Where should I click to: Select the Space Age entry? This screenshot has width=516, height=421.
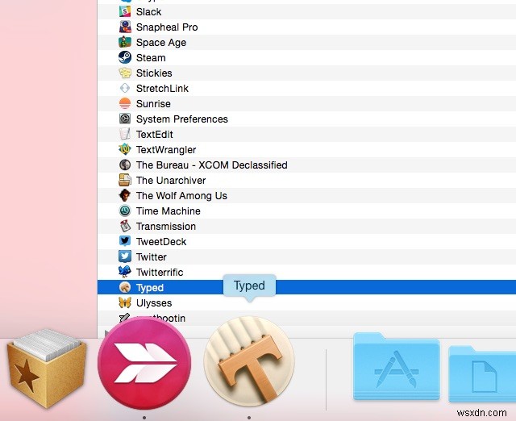coord(161,43)
